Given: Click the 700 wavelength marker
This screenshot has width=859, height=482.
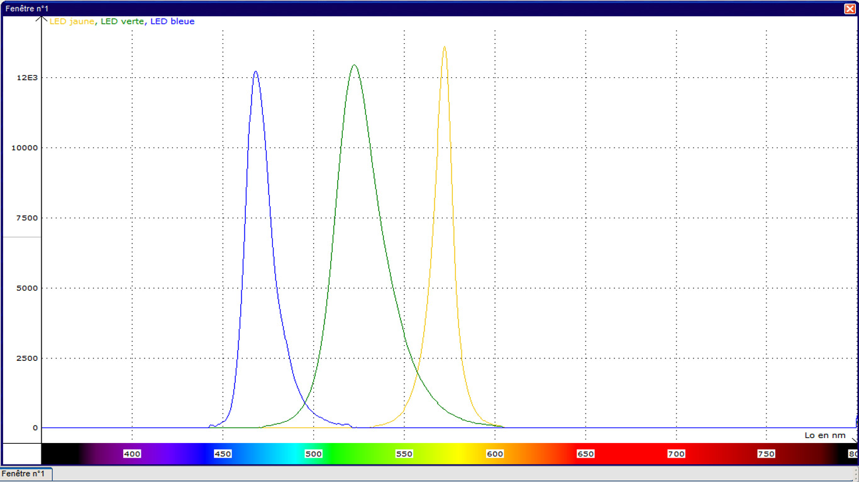Looking at the screenshot, I should coord(676,454).
